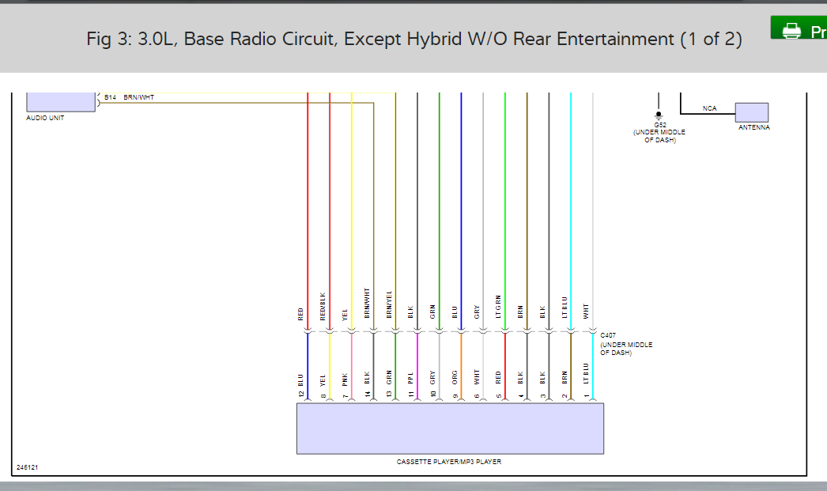Click the antenna component box

[x=752, y=112]
